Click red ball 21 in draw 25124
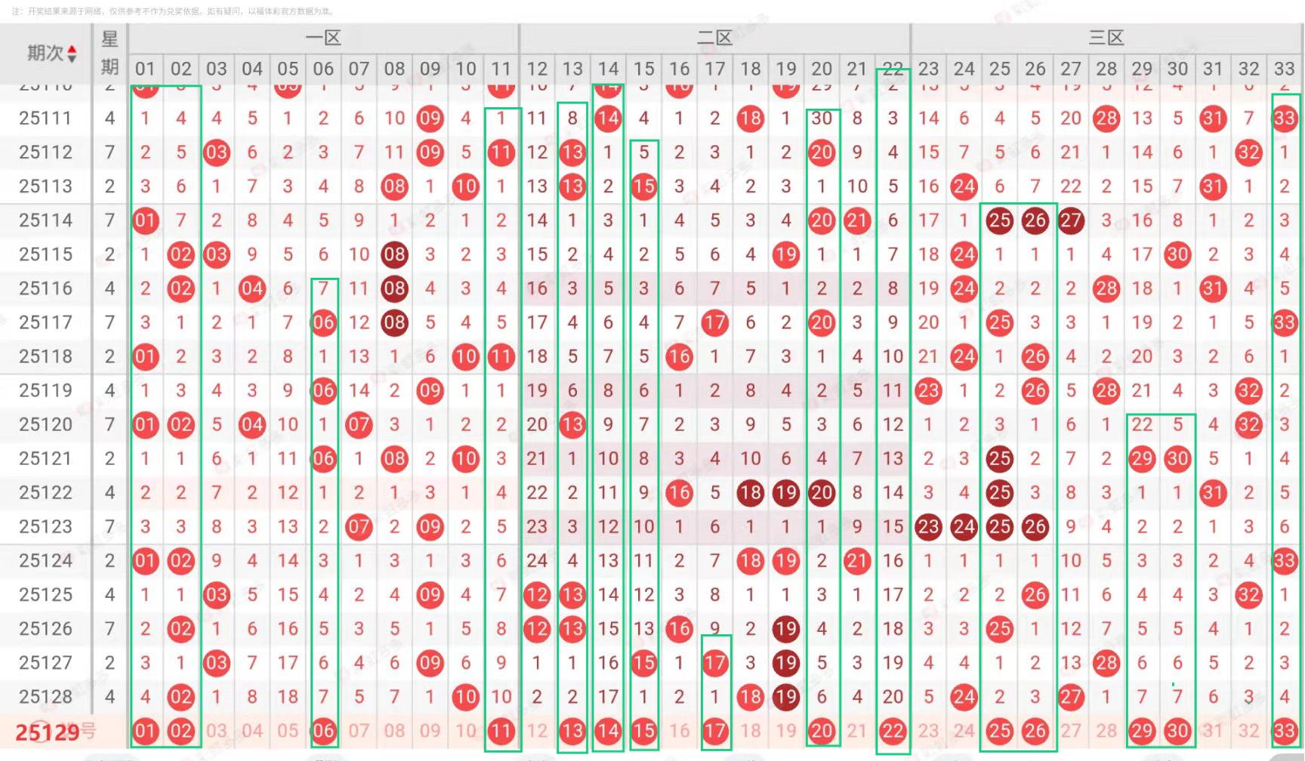Screen dimensions: 1305x761 pos(857,560)
